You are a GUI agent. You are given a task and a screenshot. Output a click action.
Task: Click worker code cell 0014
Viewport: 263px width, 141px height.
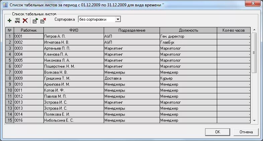(x=29, y=114)
